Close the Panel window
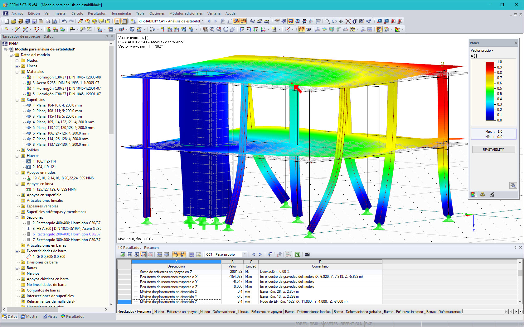 click(x=516, y=43)
